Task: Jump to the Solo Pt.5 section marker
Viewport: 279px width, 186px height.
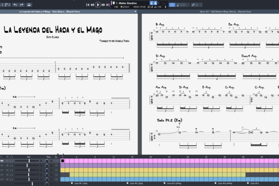Action: [x=253, y=183]
